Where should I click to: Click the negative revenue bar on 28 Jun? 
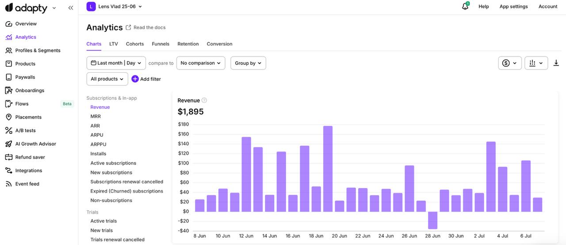pos(432,220)
